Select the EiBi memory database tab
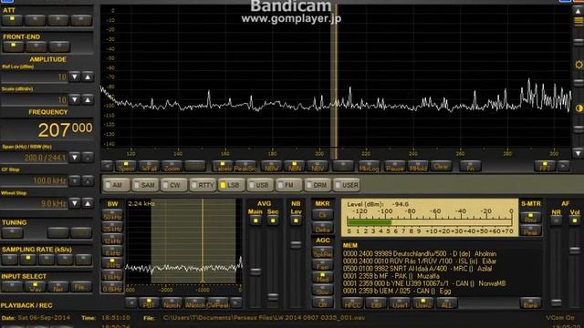The width and height of the screenshot is (584, 328). [x=376, y=303]
